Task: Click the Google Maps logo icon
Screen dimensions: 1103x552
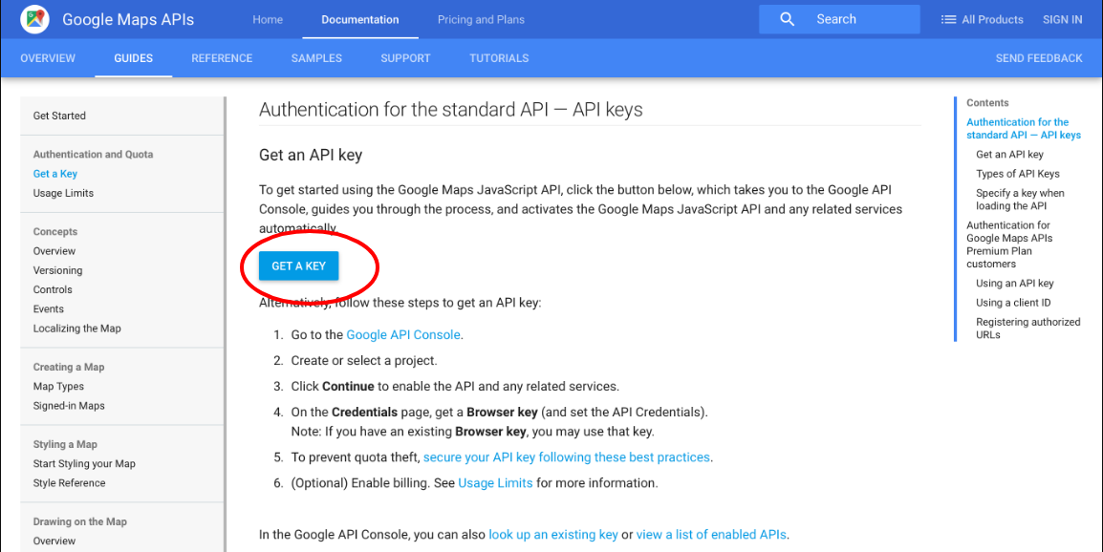Action: point(34,19)
